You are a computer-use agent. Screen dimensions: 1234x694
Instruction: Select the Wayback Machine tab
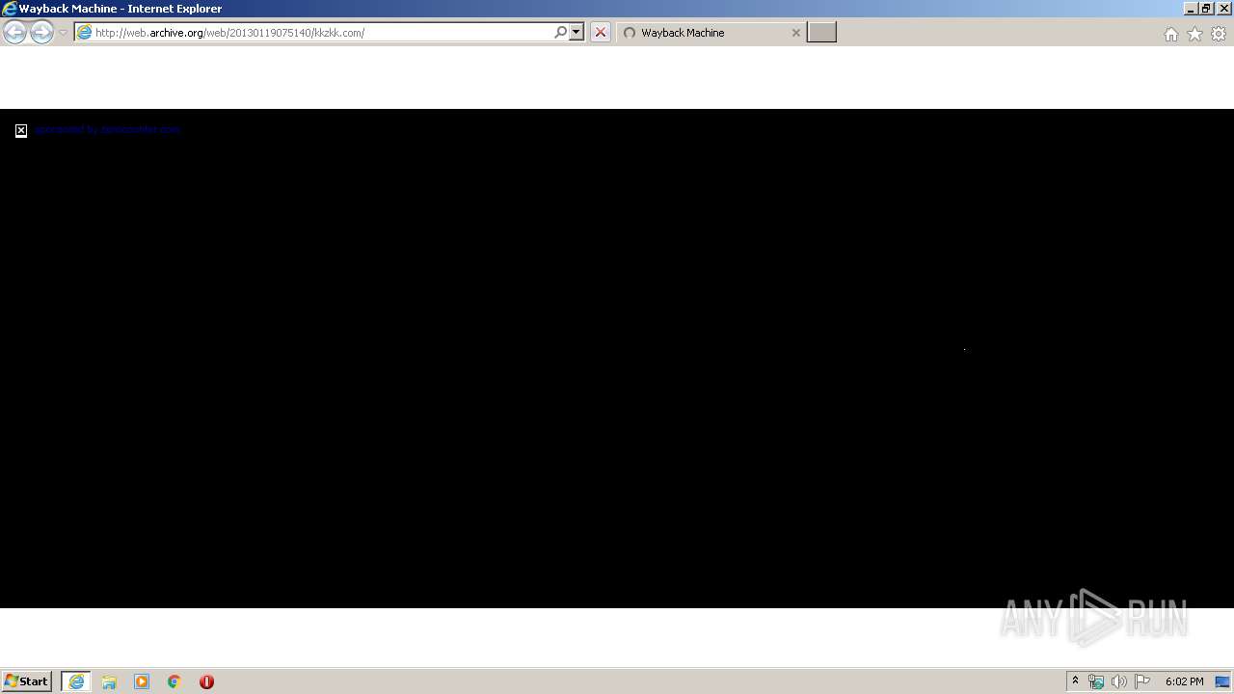711,33
